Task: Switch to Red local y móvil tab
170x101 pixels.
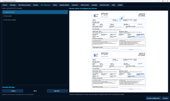Action: pos(104,5)
